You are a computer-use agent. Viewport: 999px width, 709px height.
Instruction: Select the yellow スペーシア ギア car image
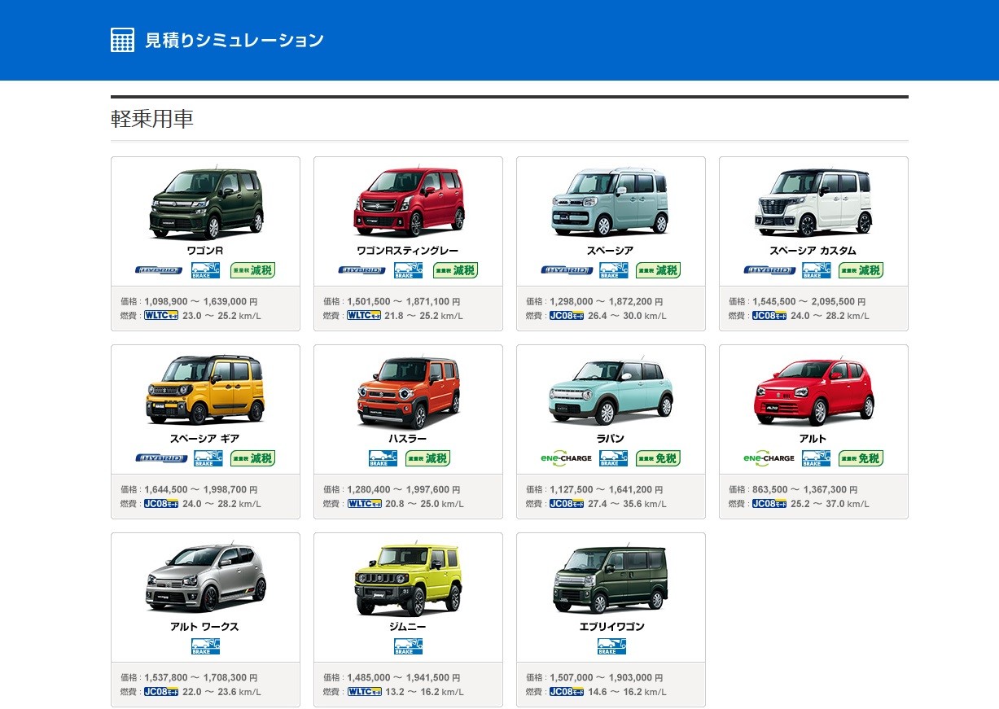(x=206, y=391)
